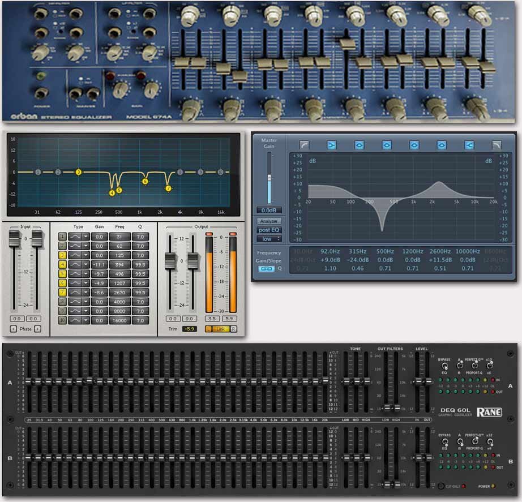Toggle the 500Hz parametric band icon in Channel EQ
This screenshot has width=522, height=502.
(387, 145)
